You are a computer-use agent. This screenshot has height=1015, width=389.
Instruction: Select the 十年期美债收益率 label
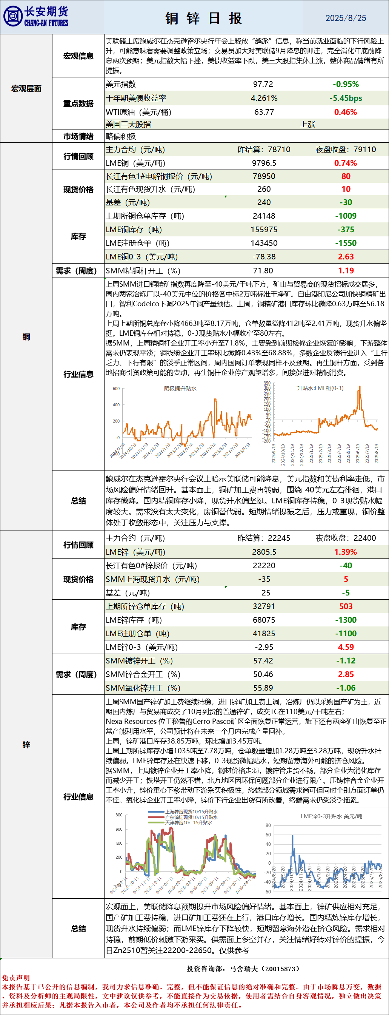click(x=136, y=98)
